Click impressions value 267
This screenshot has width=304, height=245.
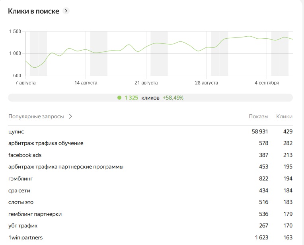(x=264, y=226)
